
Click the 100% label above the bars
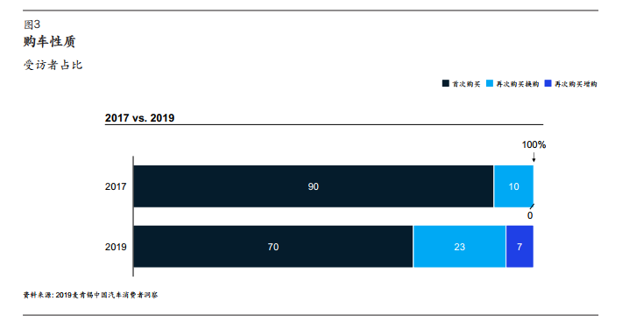[x=534, y=145]
